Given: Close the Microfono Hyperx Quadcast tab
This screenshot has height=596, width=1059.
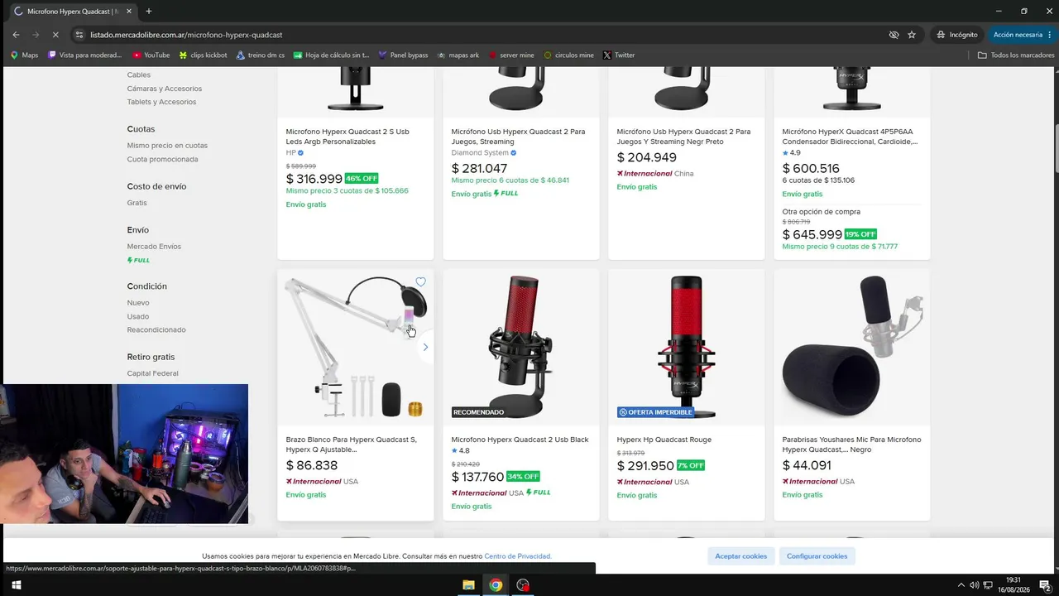Looking at the screenshot, I should pyautogui.click(x=129, y=12).
